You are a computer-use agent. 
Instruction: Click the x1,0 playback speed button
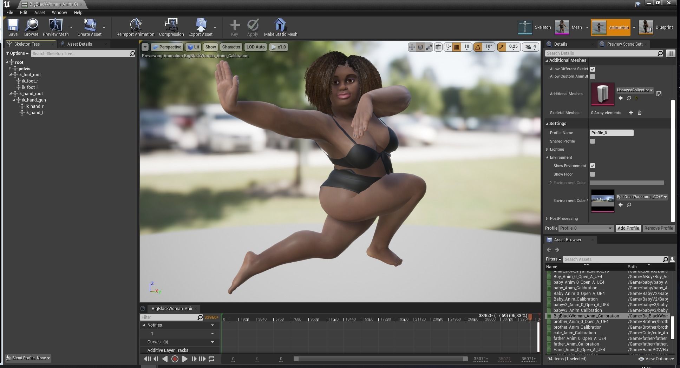[x=279, y=47]
